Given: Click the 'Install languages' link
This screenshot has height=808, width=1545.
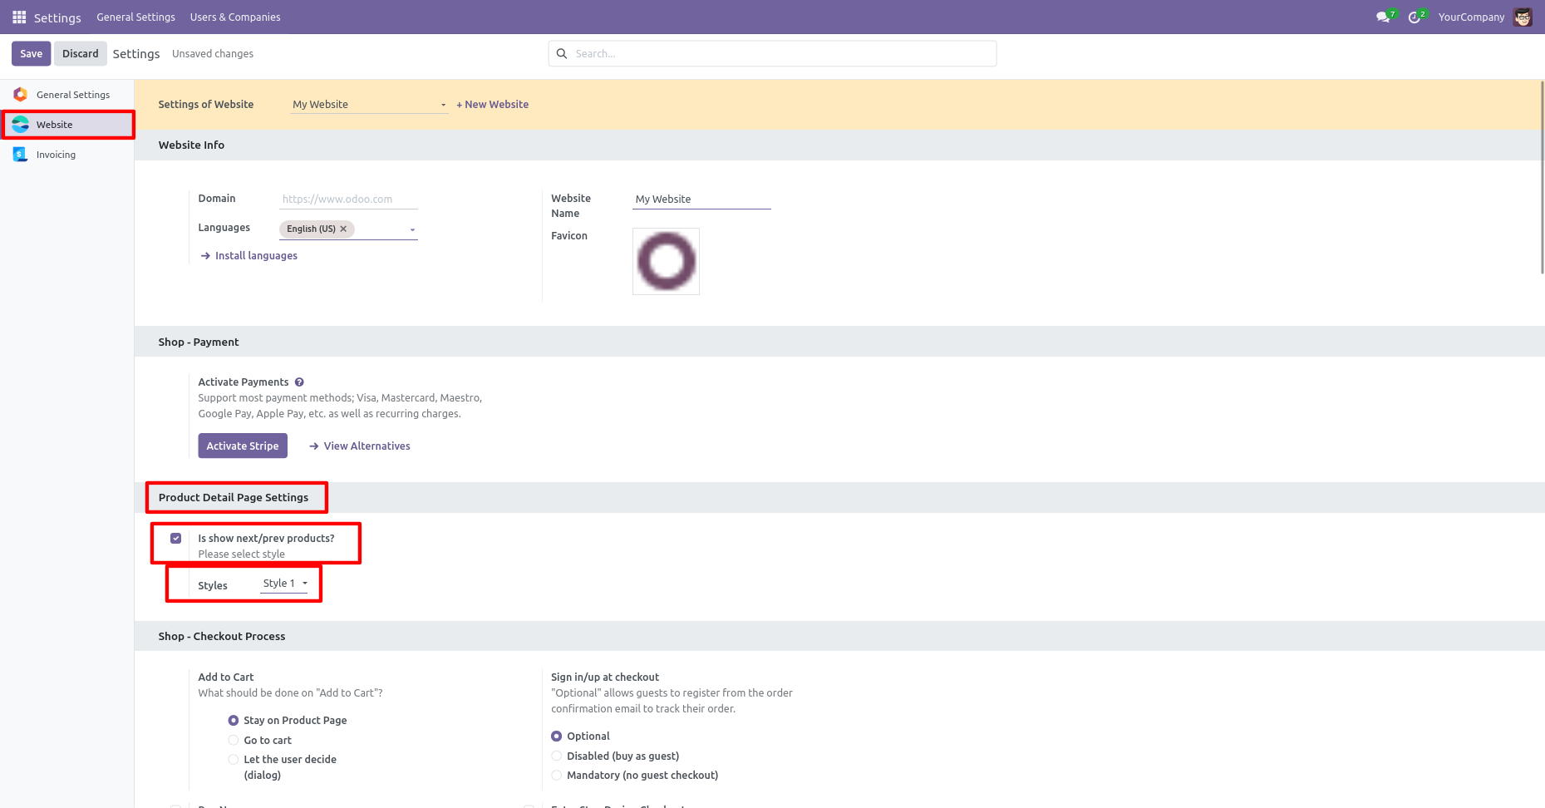Looking at the screenshot, I should click(256, 256).
